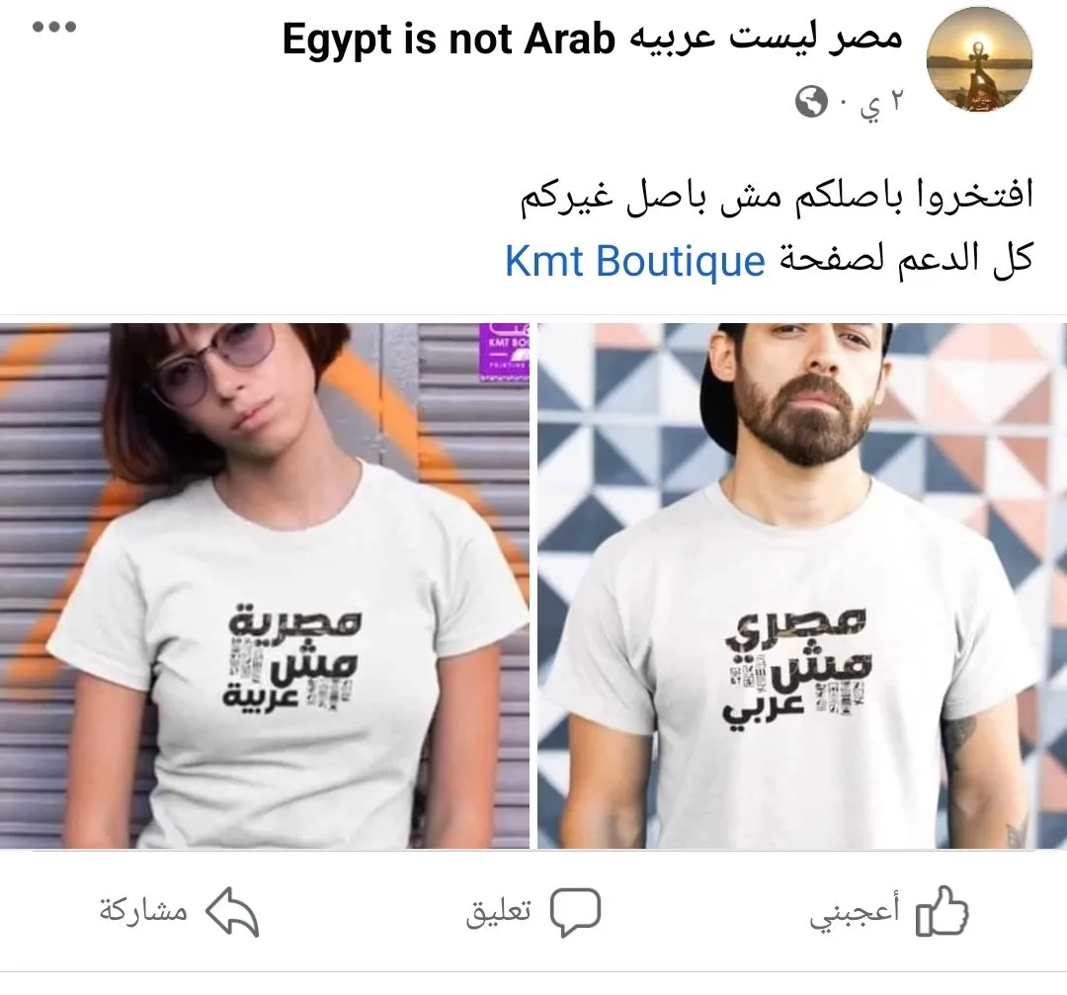This screenshot has height=995, width=1067.
Task: Open the woman in white t-shirt photo
Action: [x=265, y=586]
